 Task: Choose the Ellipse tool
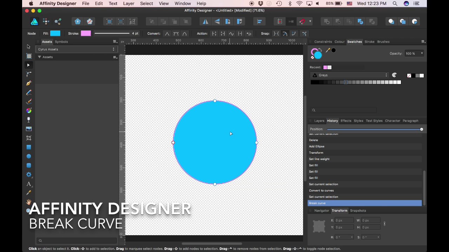click(29, 156)
